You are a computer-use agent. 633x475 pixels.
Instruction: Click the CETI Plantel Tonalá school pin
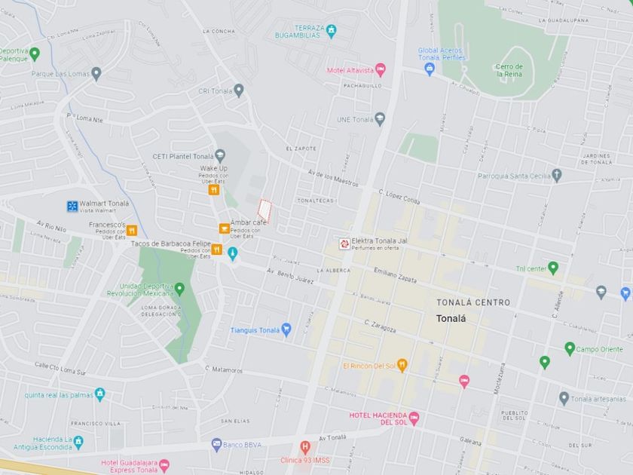[220, 155]
